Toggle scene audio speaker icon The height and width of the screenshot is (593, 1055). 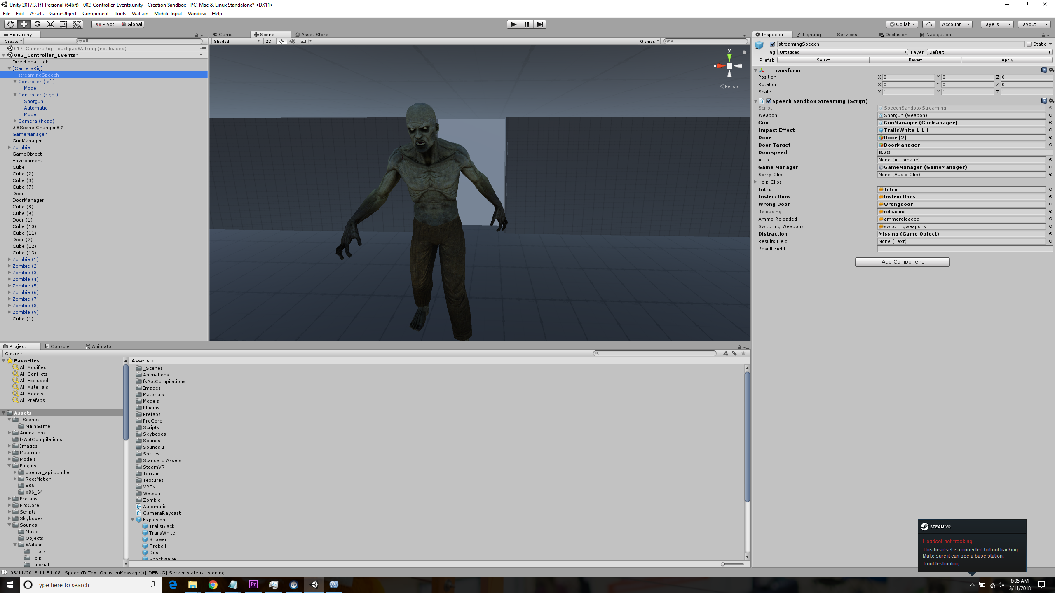292,41
